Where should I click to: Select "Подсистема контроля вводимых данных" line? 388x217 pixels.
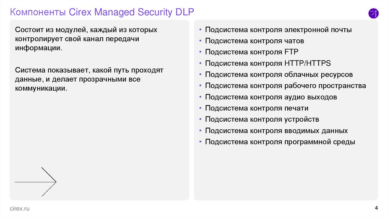[276, 131]
